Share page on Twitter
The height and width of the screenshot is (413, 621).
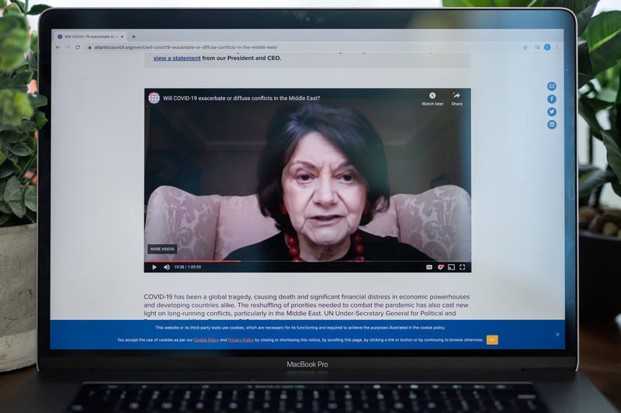pyautogui.click(x=551, y=112)
